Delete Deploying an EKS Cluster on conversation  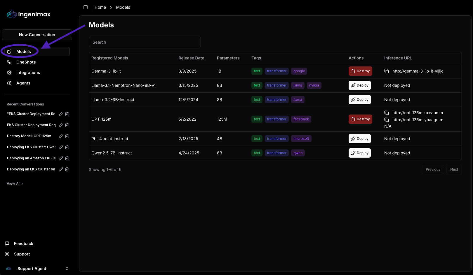click(67, 169)
